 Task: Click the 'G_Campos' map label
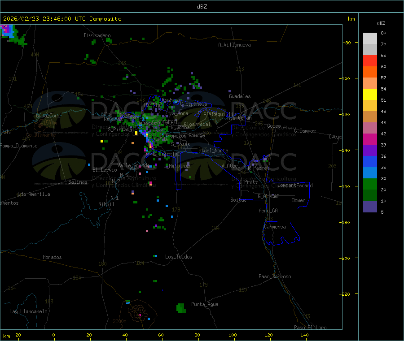[305, 131]
